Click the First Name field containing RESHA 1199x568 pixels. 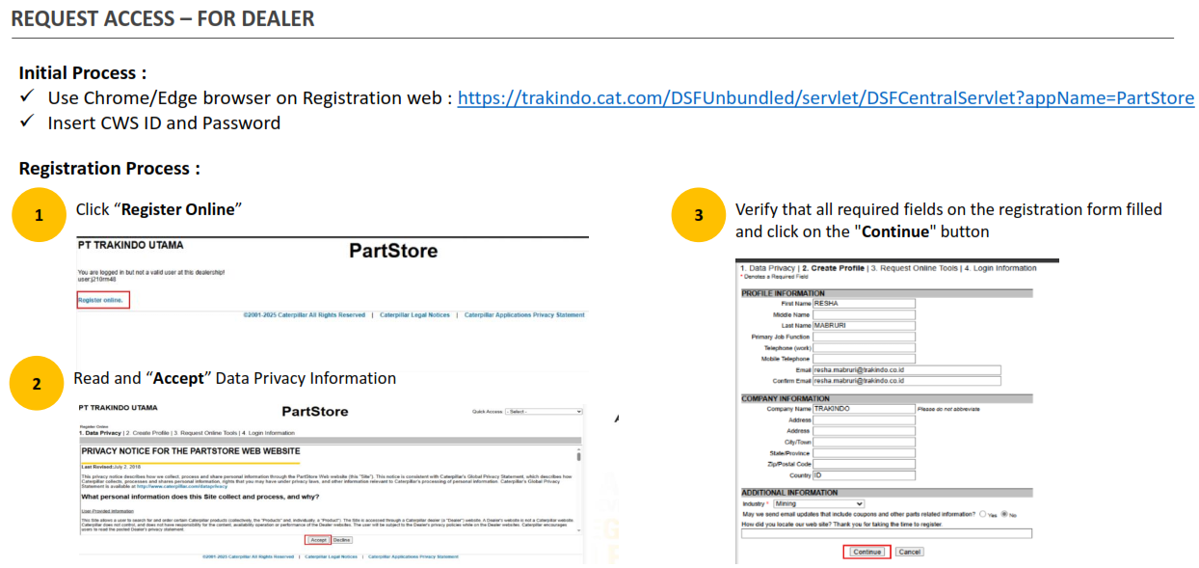[x=864, y=303]
